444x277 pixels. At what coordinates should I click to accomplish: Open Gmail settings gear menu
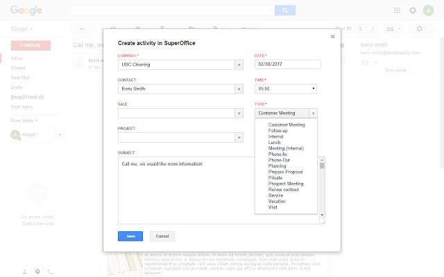(420, 29)
